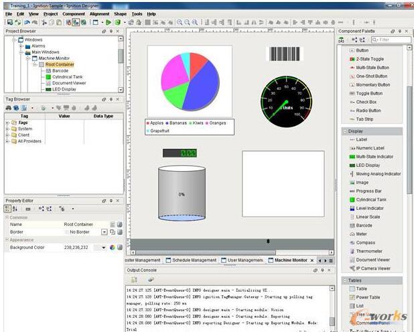Select the Momentary Button palette item
Image resolution: width=414 pixels, height=332 pixels.
point(370,85)
